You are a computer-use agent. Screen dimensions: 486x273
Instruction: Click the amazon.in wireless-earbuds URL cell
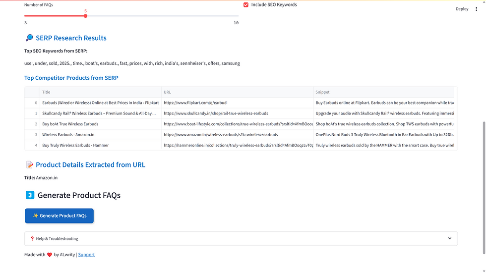[237, 135]
